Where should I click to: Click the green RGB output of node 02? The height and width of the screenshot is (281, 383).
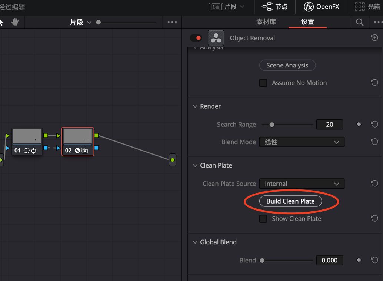click(x=96, y=135)
